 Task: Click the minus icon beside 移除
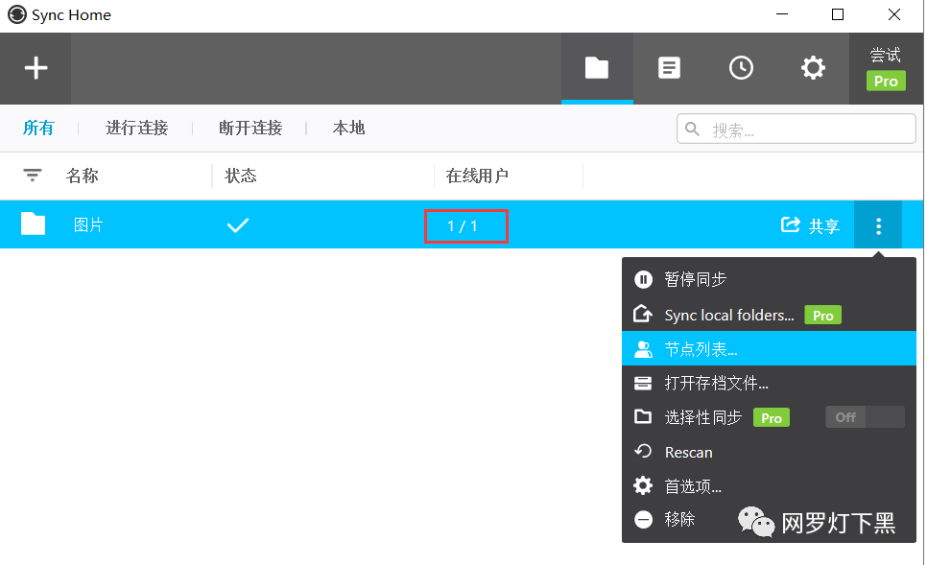pyautogui.click(x=643, y=520)
